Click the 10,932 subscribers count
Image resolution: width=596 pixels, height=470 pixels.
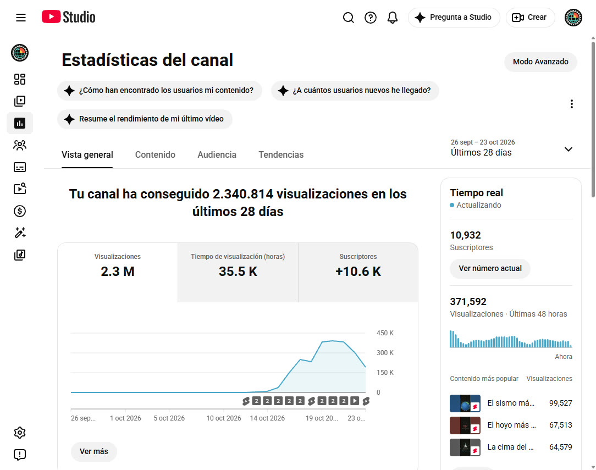click(x=465, y=235)
